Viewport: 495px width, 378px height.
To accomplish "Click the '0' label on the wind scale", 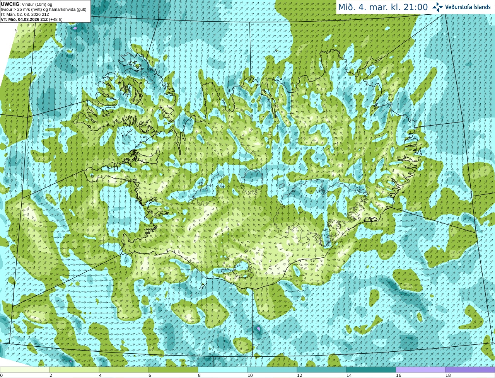I will click(2, 375).
